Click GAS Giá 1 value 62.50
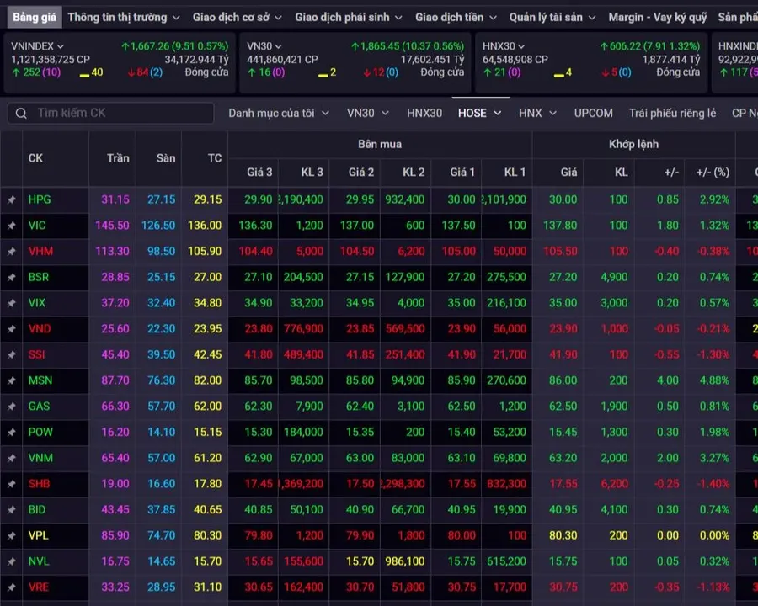This screenshot has width=758, height=606. point(462,407)
